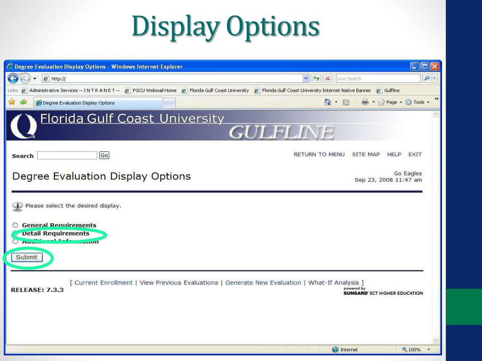Click the browser Back arrow button

[x=13, y=78]
